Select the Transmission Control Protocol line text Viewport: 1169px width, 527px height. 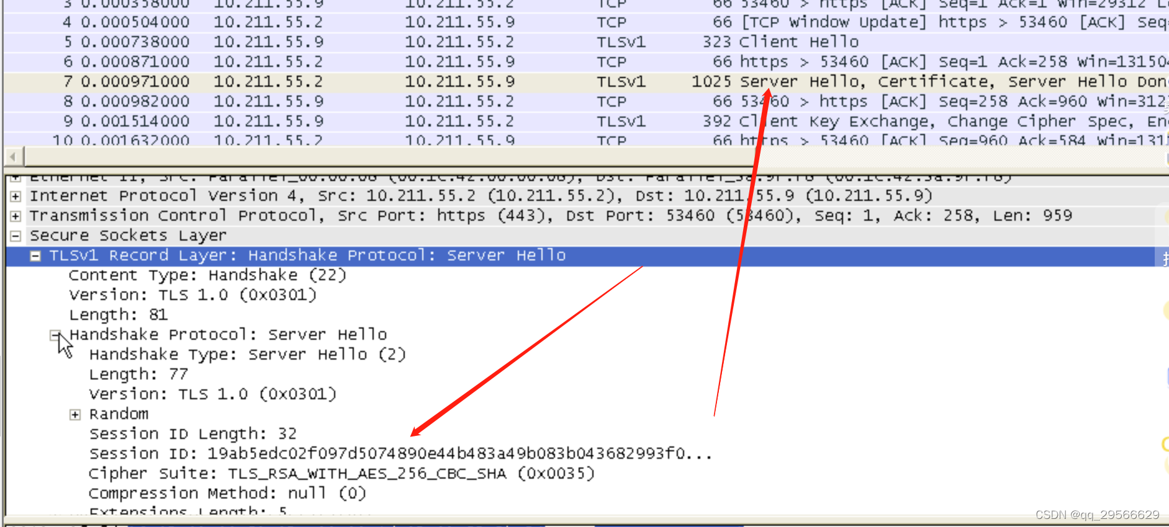tap(551, 216)
